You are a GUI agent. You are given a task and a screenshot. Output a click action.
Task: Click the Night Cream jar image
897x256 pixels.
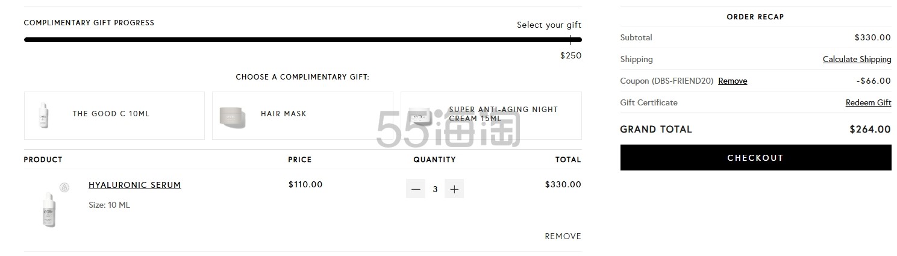(420, 114)
